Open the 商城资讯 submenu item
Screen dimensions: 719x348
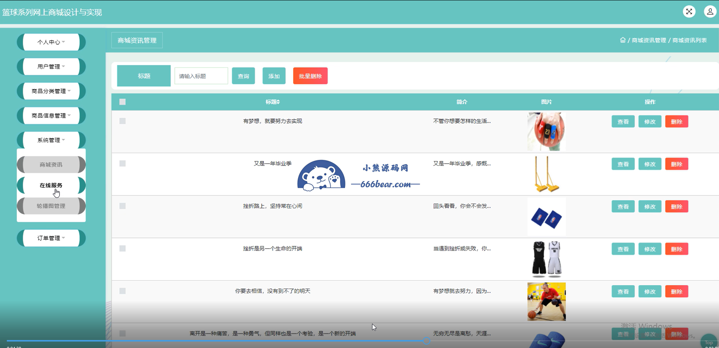51,164
